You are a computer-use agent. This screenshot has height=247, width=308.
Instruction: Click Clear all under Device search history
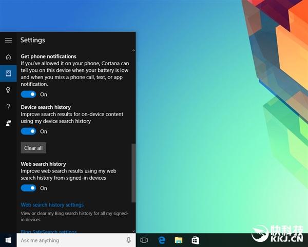pos(33,148)
